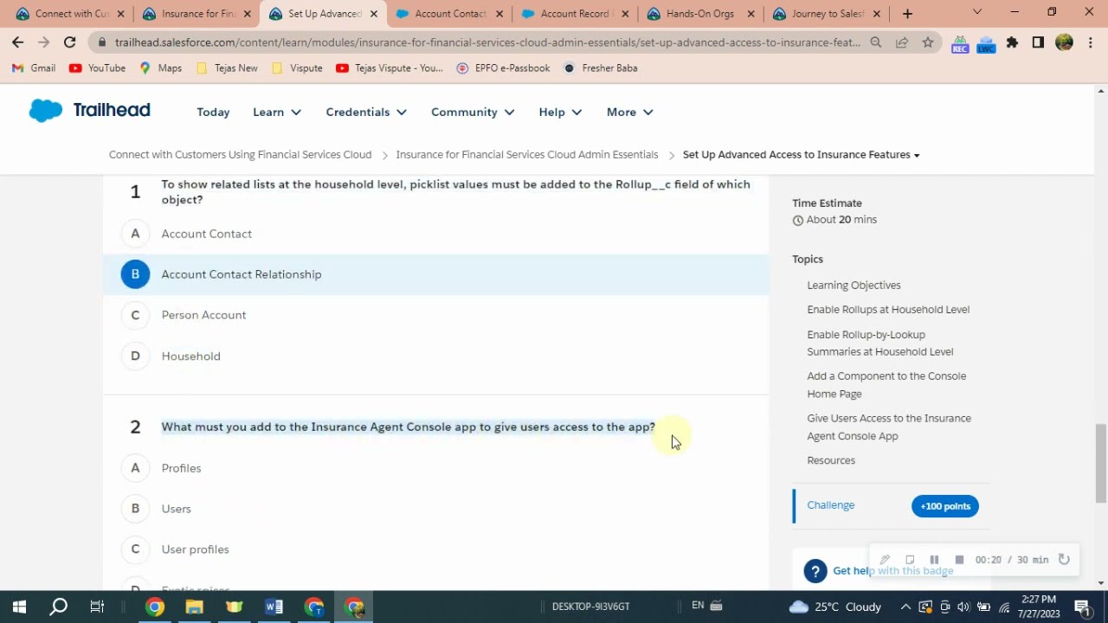Stop the screen recording
Image resolution: width=1108 pixels, height=623 pixels.
(959, 560)
